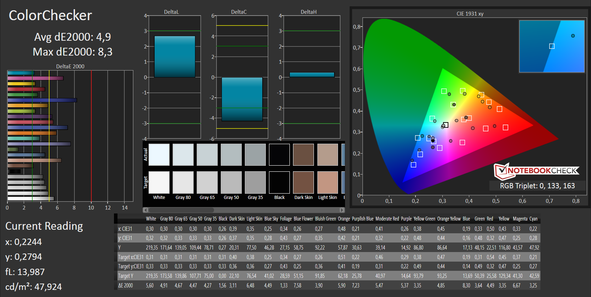Pick the Target Gray 50 swatch
Image resolution: width=591 pixels, height=297 pixels.
tap(231, 182)
